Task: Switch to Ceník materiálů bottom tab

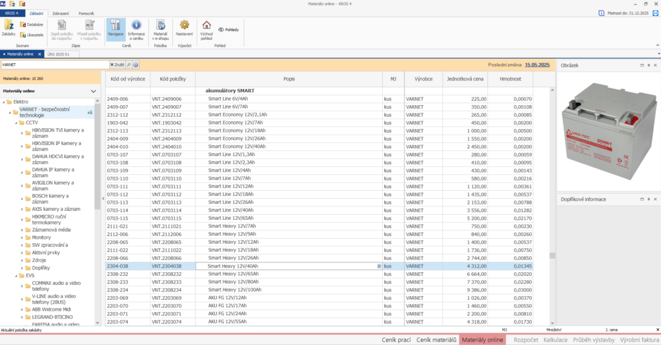Action: 436,340
